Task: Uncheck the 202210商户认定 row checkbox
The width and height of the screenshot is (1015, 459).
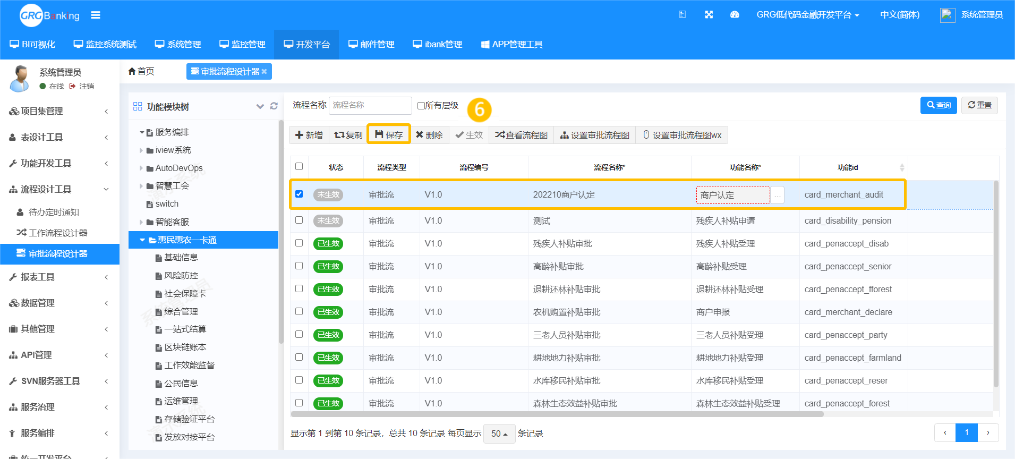Action: [299, 194]
